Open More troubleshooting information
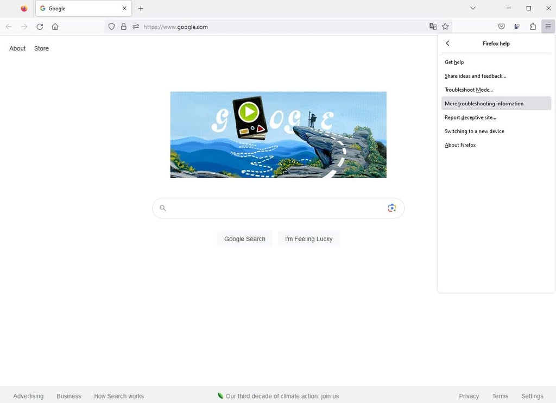This screenshot has height=403, width=556. [496, 104]
